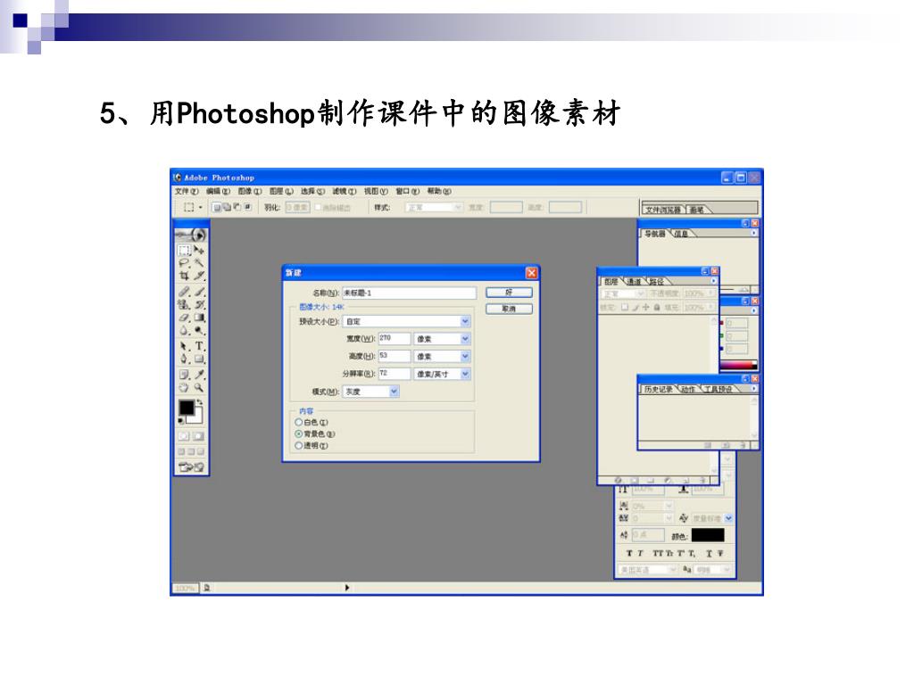Reset default foreground and background colors
Image resolution: width=914 pixels, height=685 pixels.
pyautogui.click(x=181, y=421)
